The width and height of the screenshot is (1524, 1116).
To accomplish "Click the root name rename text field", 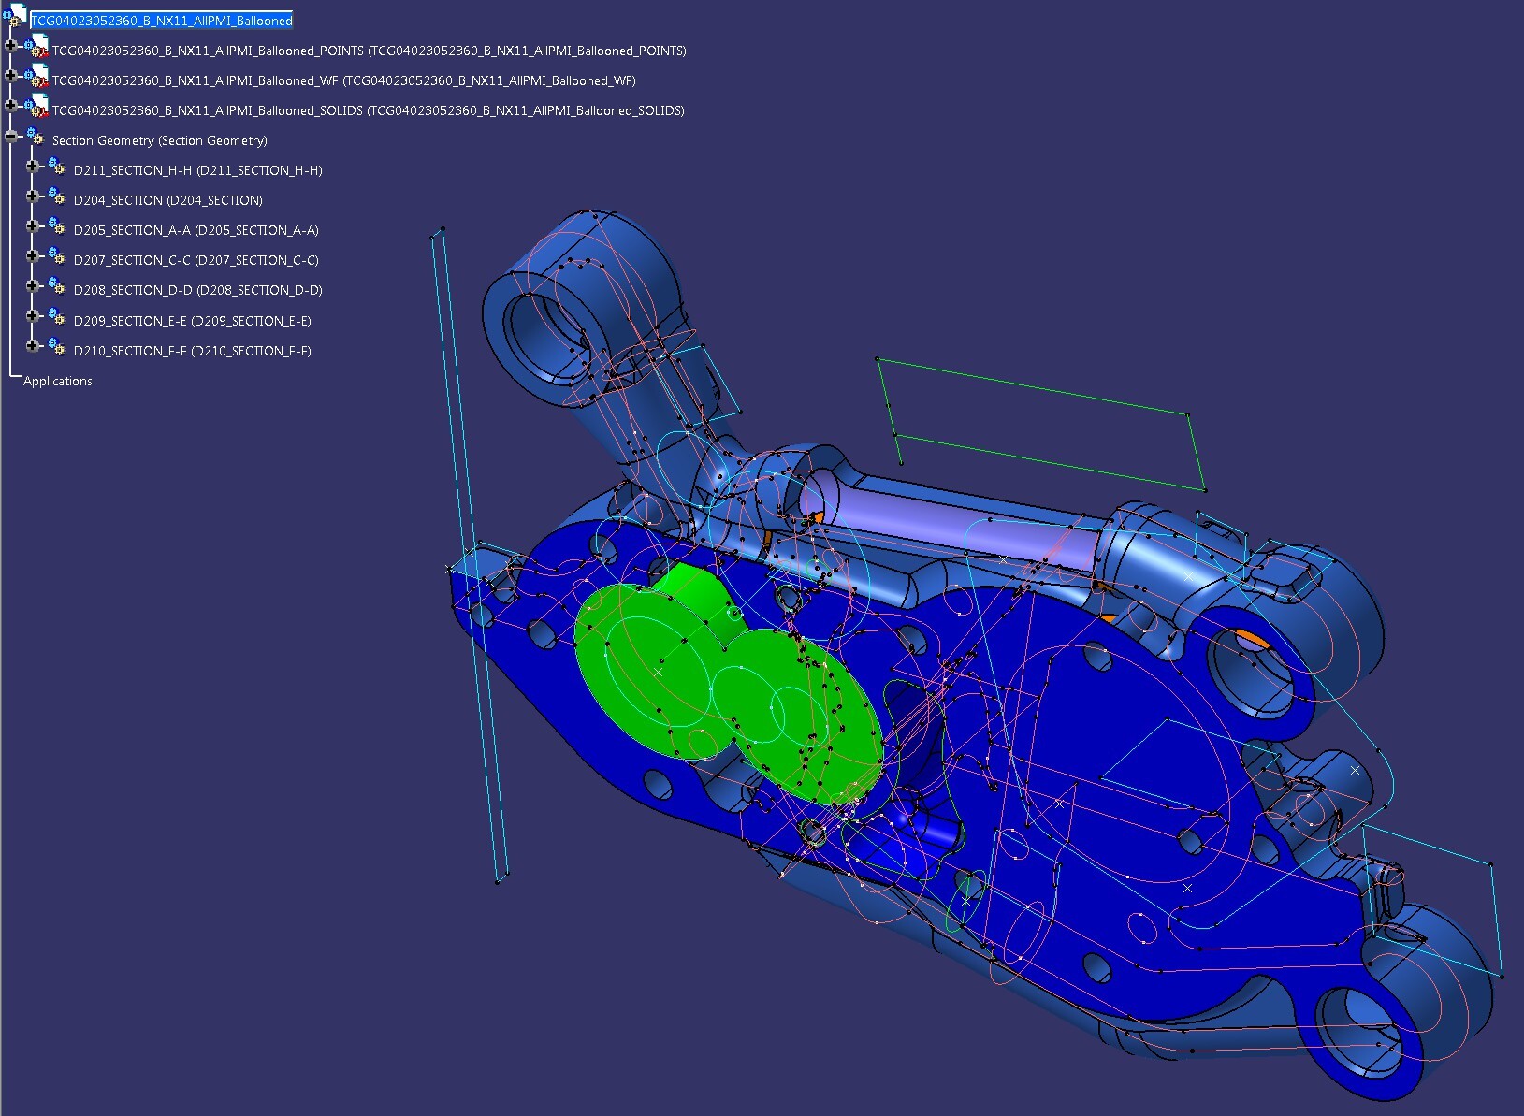I will 159,19.
